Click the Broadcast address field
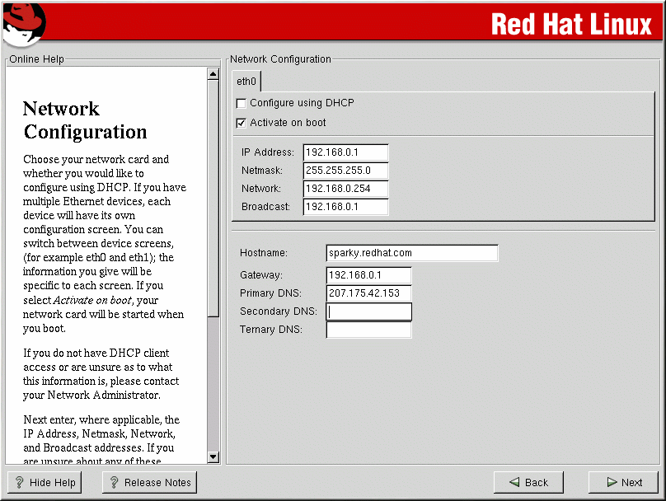This screenshot has height=501, width=666. [345, 207]
